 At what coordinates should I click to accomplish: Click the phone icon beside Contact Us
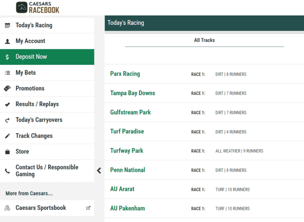click(x=7, y=171)
